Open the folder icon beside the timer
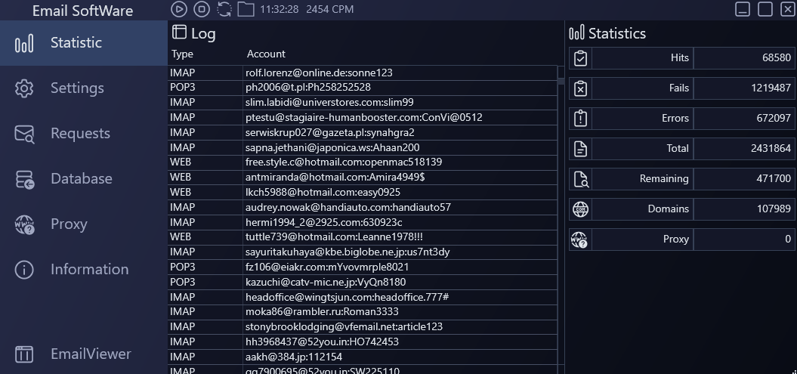 coord(246,9)
